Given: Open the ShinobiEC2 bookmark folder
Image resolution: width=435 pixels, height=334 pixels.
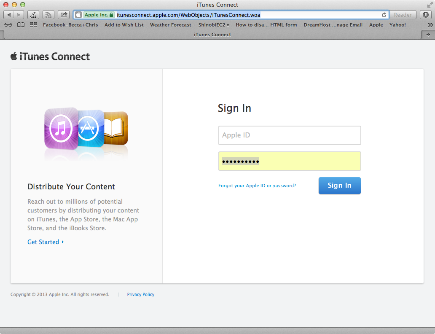Looking at the screenshot, I should click(x=214, y=25).
